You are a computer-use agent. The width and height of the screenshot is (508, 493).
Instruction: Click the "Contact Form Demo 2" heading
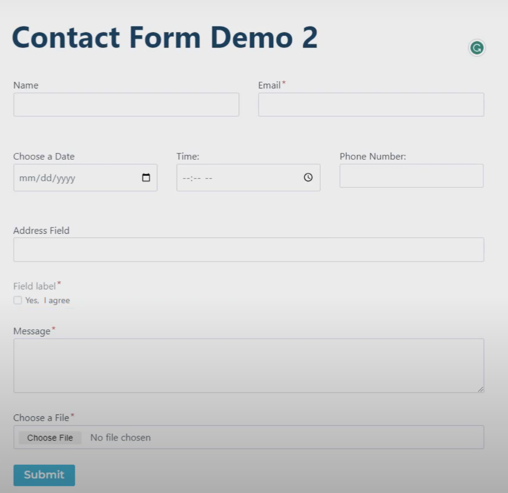coord(166,38)
